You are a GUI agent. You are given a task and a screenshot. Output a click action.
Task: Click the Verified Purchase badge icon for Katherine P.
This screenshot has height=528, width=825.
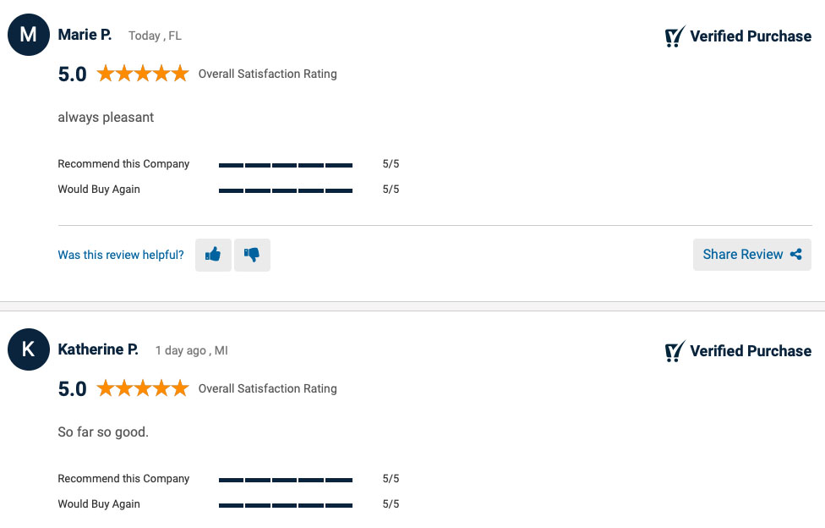point(675,351)
